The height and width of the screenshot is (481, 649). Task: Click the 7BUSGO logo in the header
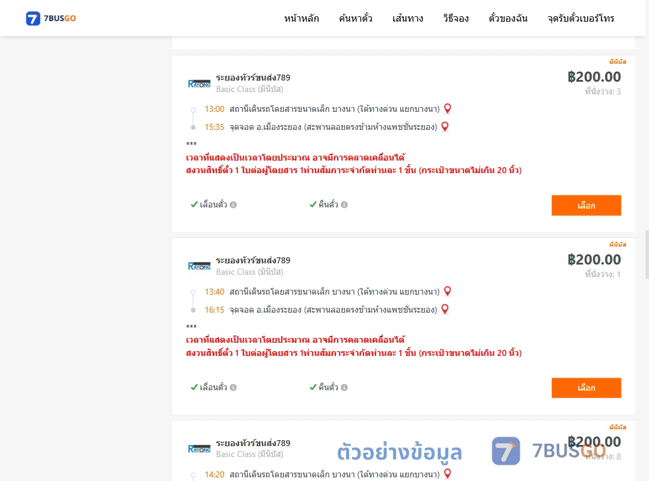pos(51,18)
